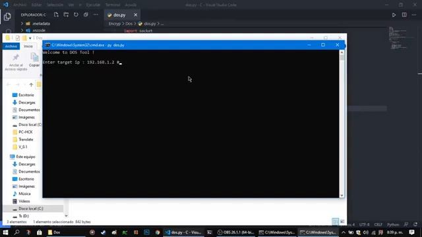
Task: Run the Python file with play icon
Action: pos(394,14)
